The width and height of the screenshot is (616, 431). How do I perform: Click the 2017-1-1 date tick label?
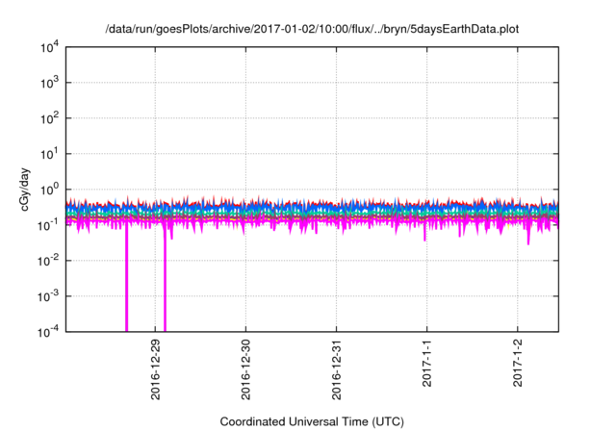pyautogui.click(x=427, y=364)
